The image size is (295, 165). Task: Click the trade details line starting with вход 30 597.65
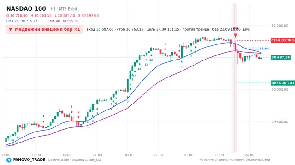point(169,29)
